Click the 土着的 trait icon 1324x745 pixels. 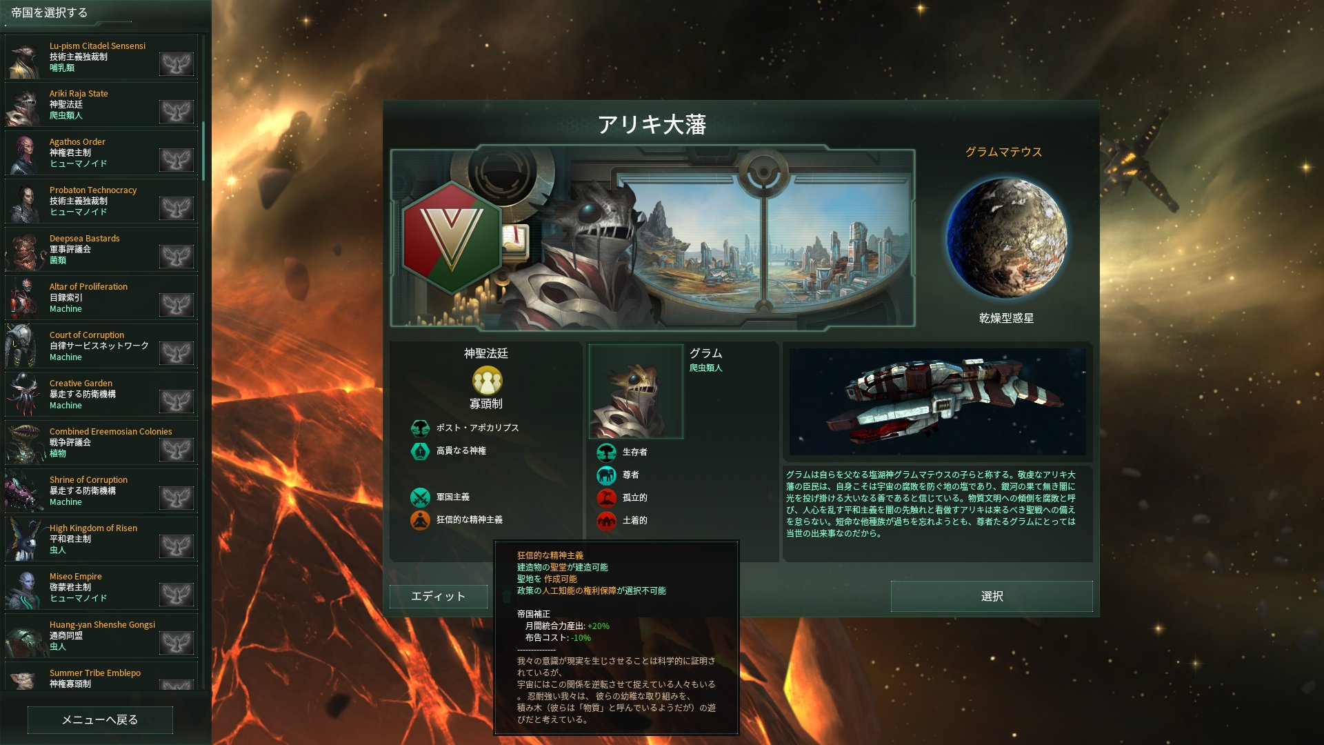coord(606,521)
